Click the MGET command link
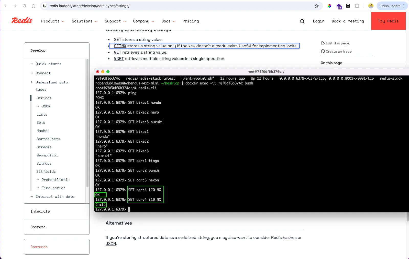Screen dimensions: 409x259 point(119,59)
